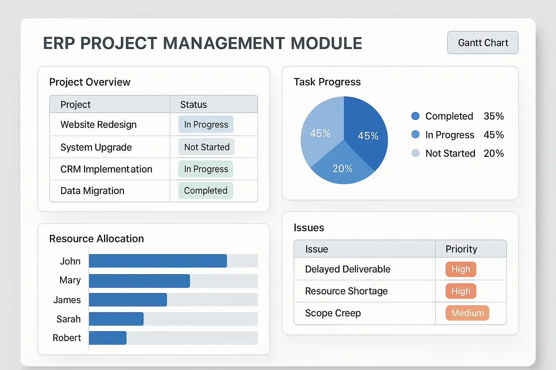Open the Gantt Chart view
Screen dimensions: 556x370
[483, 43]
